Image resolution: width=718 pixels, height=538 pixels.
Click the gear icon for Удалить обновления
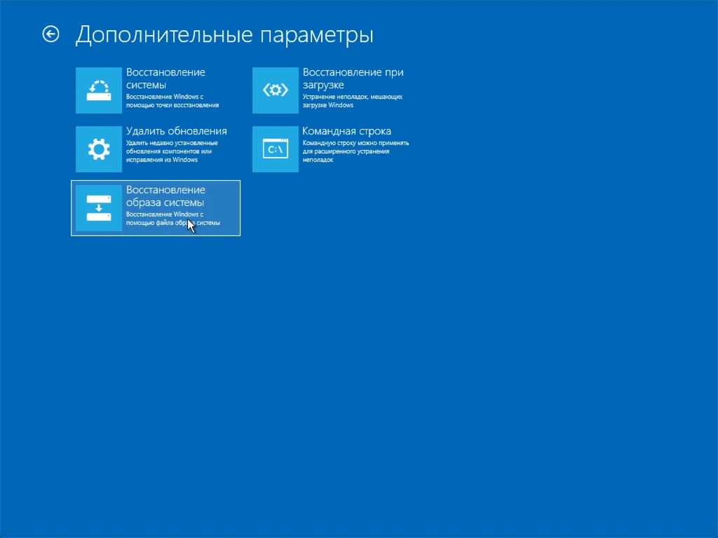(99, 149)
